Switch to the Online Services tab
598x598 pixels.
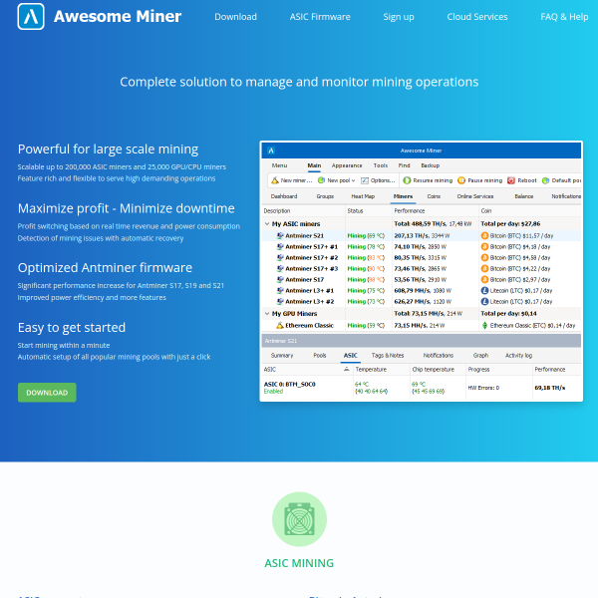475,196
